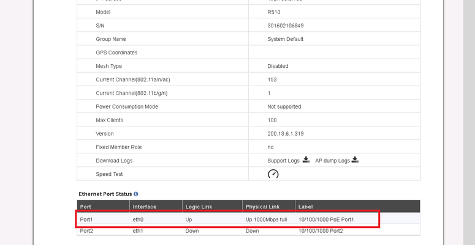The width and height of the screenshot is (475, 245).
Task: Open the Ethernet Port Status info icon
Action: point(136,194)
